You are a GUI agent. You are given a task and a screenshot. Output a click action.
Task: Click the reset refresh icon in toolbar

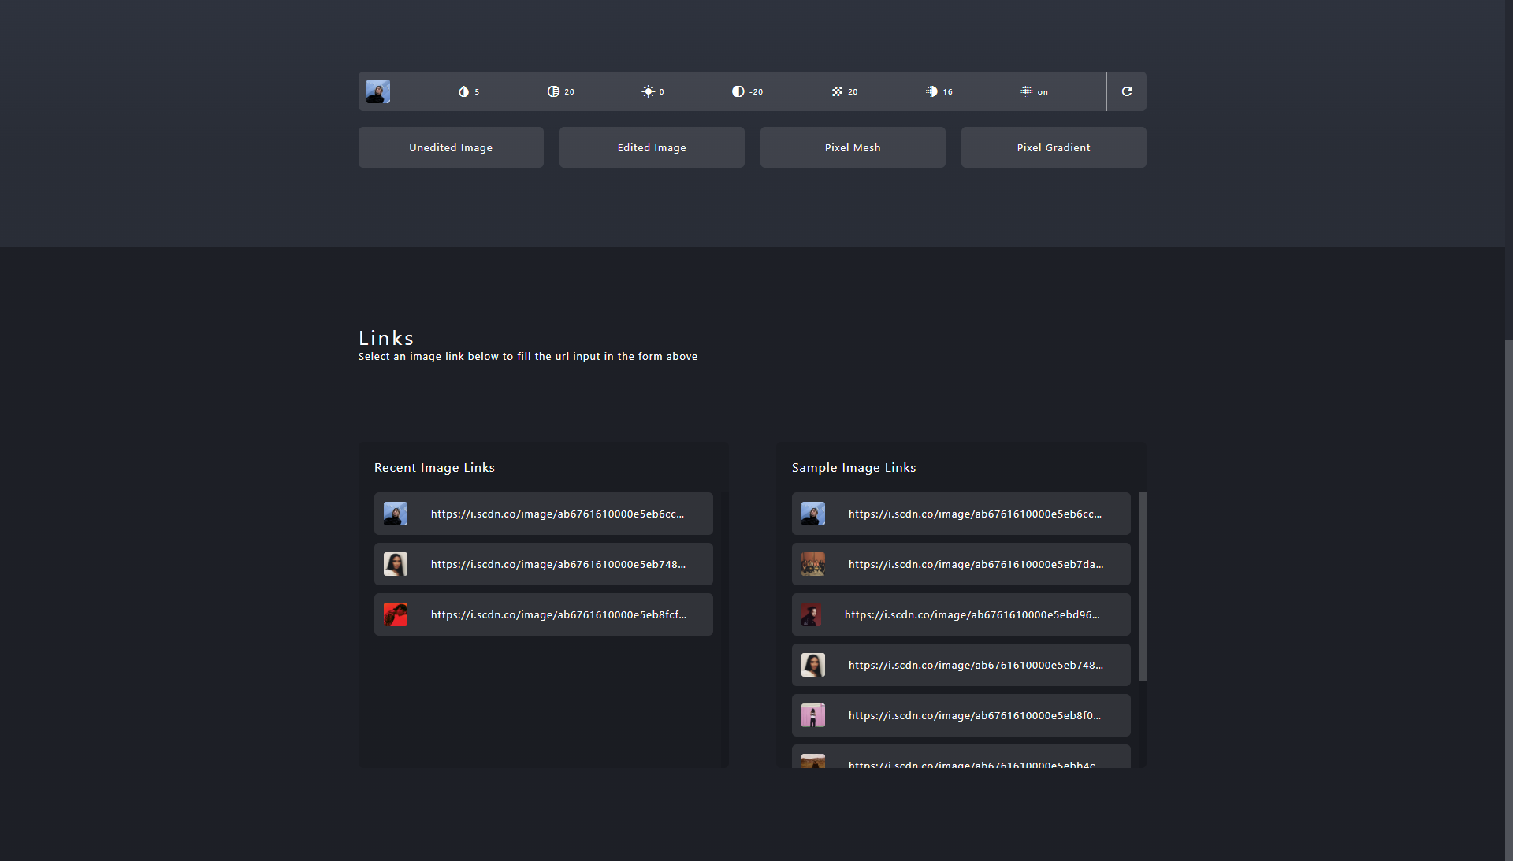1127,91
